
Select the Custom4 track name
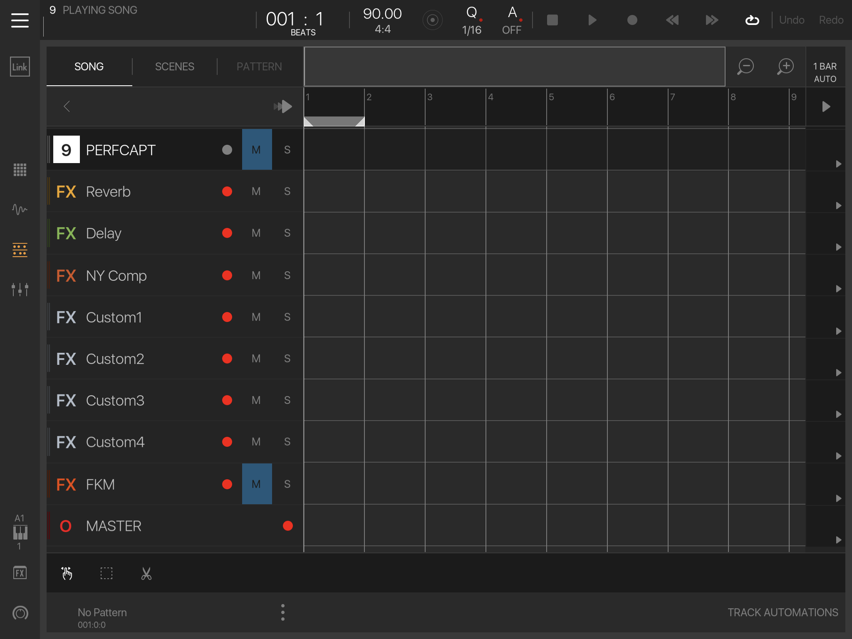pyautogui.click(x=115, y=442)
